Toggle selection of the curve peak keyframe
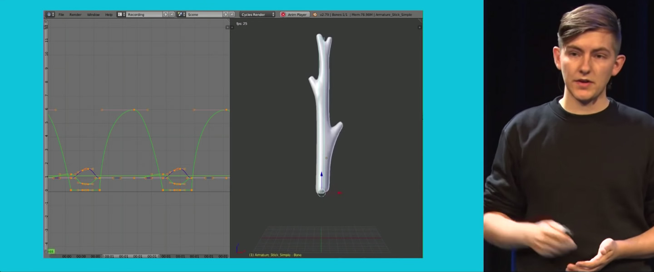654x272 pixels. click(134, 109)
